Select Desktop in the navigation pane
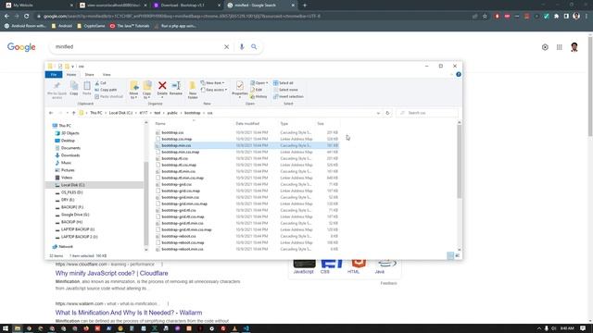Image resolution: width=593 pixels, height=333 pixels. [68, 141]
